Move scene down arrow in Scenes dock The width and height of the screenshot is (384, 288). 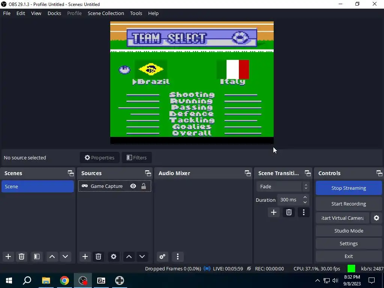pyautogui.click(x=65, y=256)
